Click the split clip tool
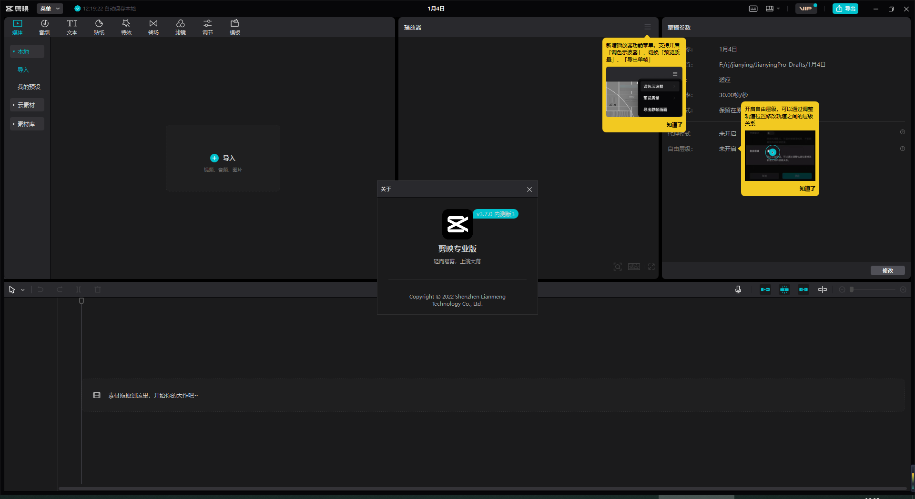Image resolution: width=915 pixels, height=499 pixels. coord(79,289)
